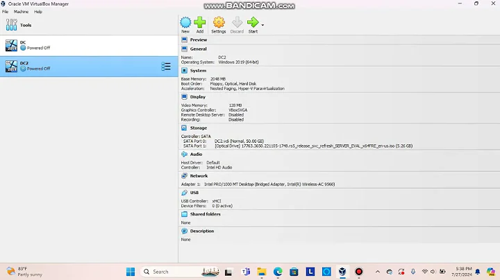Image resolution: width=500 pixels, height=280 pixels.
Task: Open the Tools icon in sidebar
Action: (12, 25)
